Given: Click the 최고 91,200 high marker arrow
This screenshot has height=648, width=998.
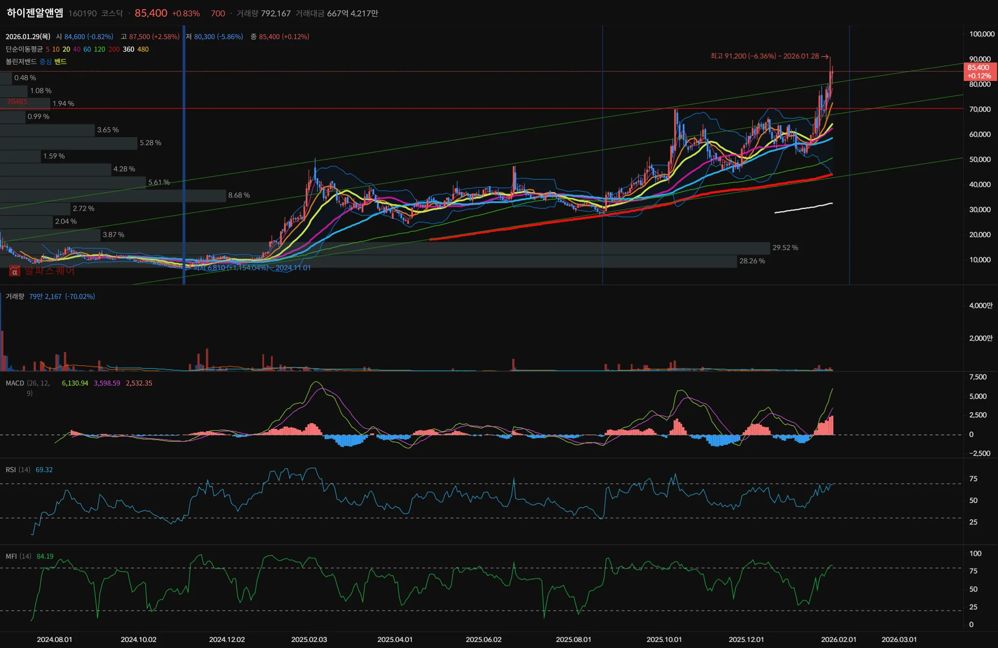Looking at the screenshot, I should coord(825,56).
